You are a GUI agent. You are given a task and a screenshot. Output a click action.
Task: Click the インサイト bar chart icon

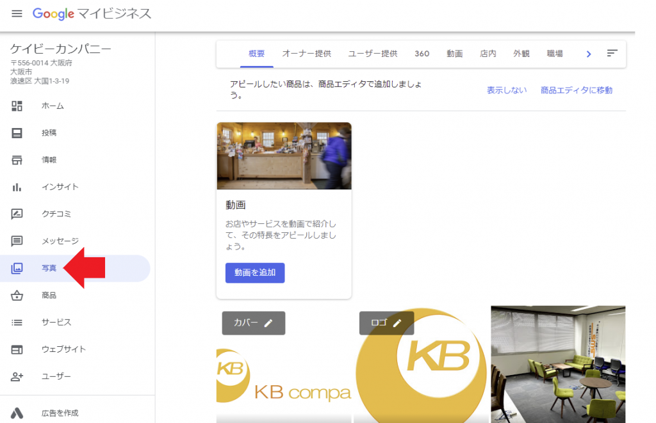click(17, 188)
